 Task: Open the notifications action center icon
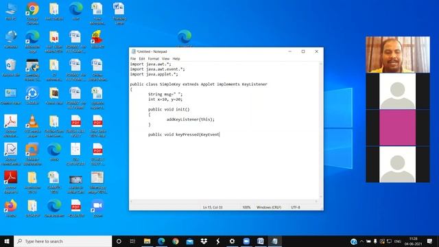click(430, 241)
